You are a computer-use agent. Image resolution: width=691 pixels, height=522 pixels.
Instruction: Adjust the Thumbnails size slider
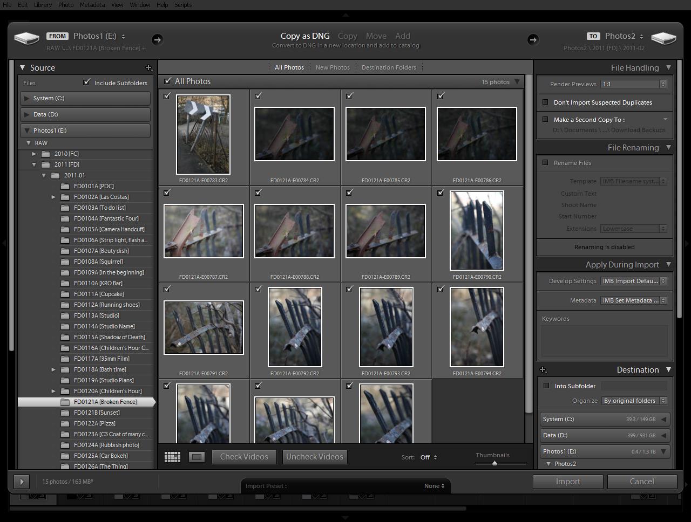[494, 463]
